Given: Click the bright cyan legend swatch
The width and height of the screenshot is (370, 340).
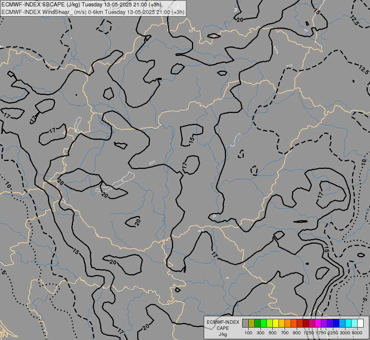Looking at the screenshot, I should (348, 323).
